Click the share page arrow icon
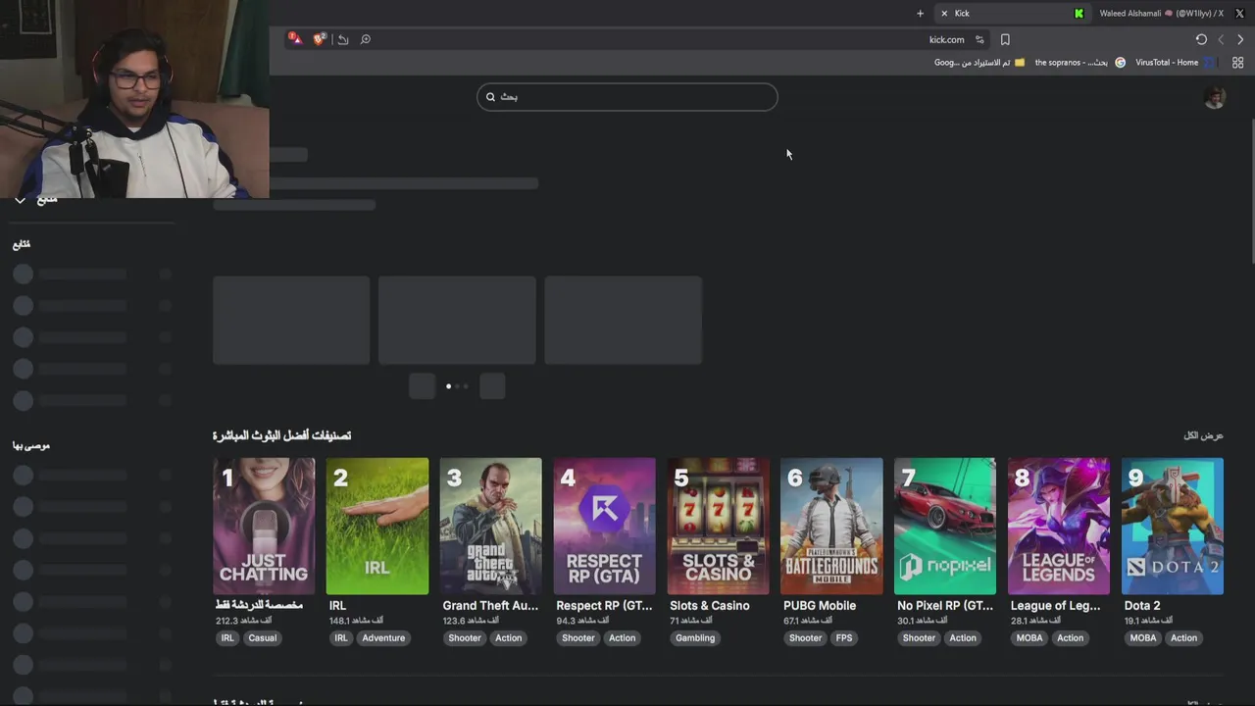 point(343,39)
